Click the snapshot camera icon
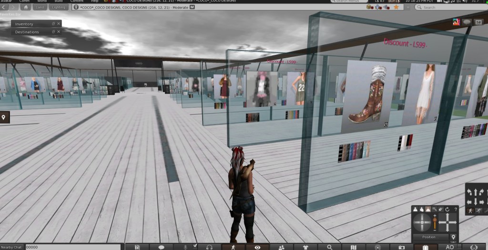 click(401, 247)
